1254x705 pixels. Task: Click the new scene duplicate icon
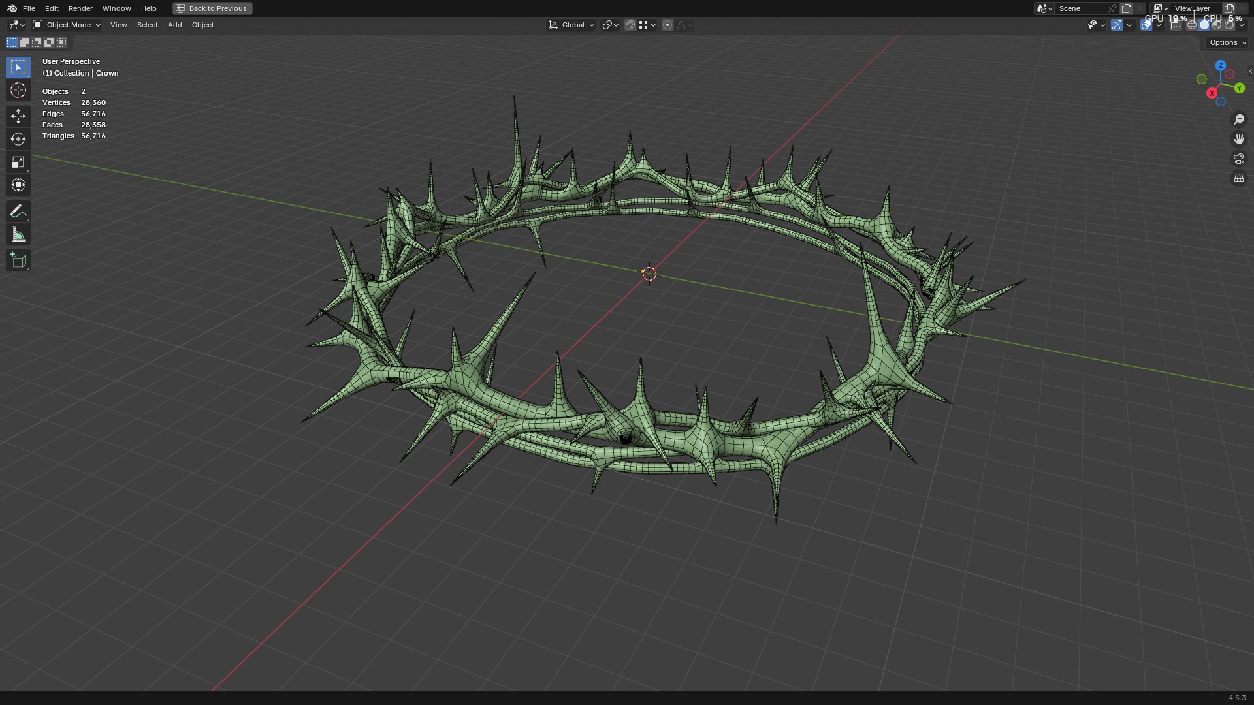[1126, 8]
